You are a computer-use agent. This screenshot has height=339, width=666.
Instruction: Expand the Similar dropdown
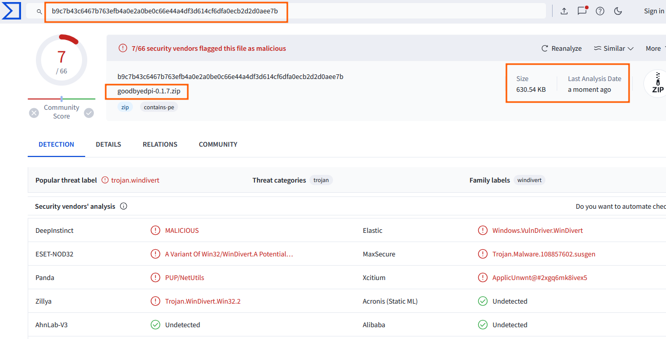point(614,48)
